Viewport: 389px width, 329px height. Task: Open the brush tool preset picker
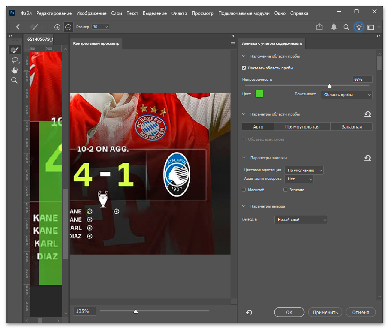pos(37,27)
